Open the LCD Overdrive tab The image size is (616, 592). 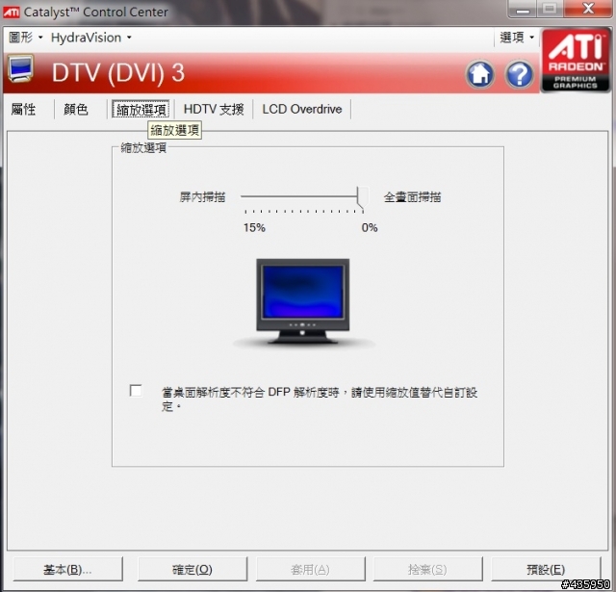tap(302, 109)
